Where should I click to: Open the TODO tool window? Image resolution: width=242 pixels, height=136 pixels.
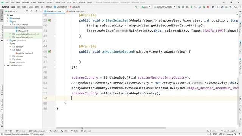point(9,131)
